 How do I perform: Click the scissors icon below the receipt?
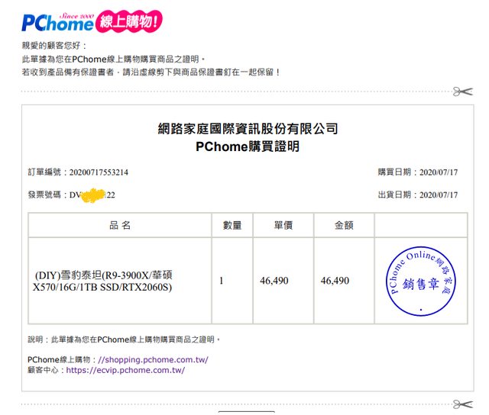pyautogui.click(x=461, y=404)
